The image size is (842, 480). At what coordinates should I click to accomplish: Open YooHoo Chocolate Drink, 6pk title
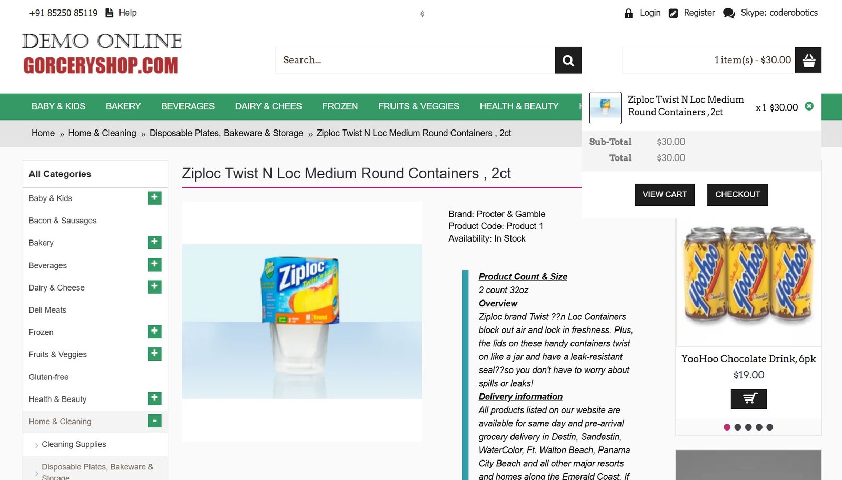point(748,359)
